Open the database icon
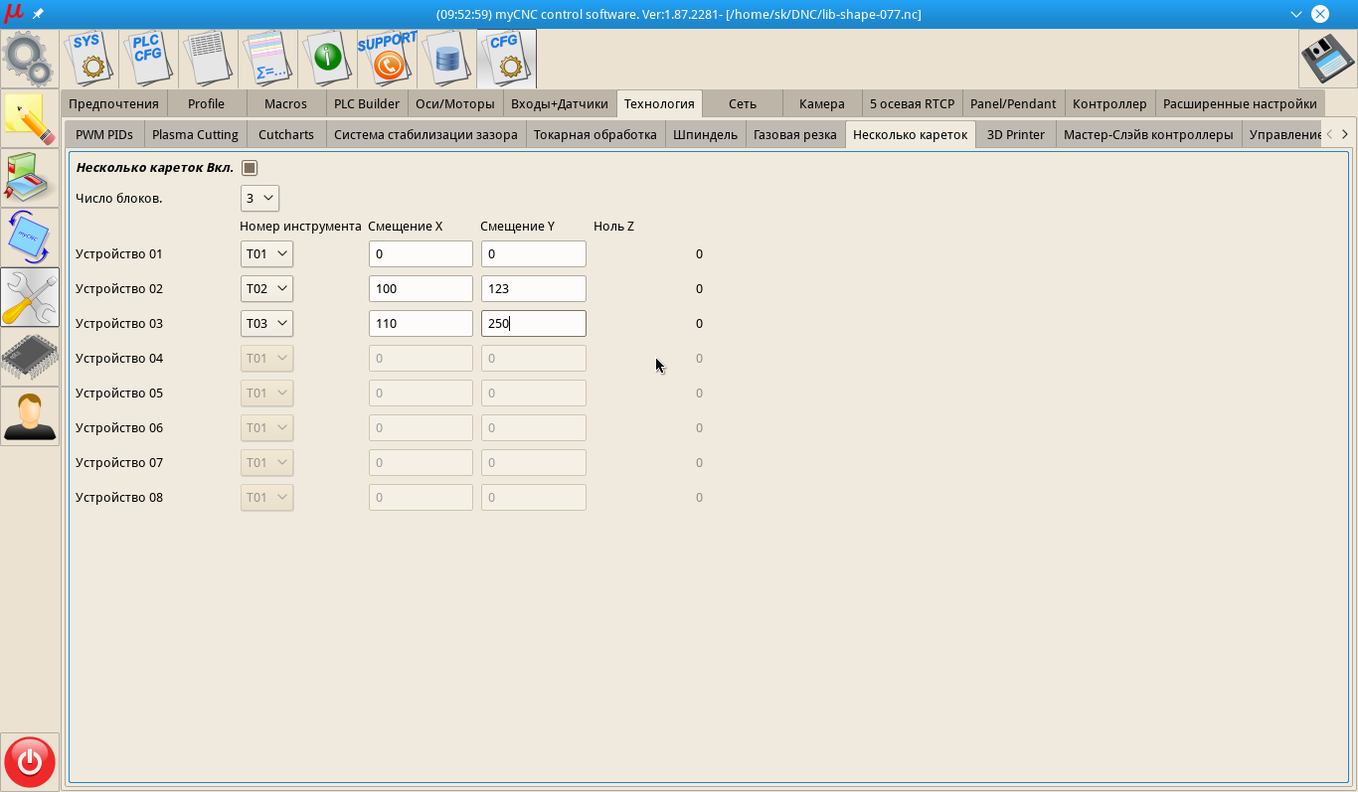The image size is (1358, 792). coord(447,59)
